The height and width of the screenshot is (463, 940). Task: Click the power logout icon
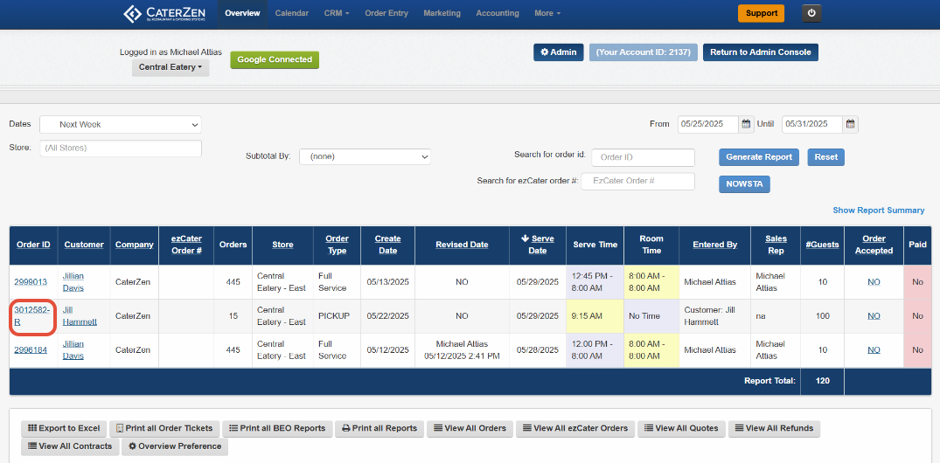[811, 13]
